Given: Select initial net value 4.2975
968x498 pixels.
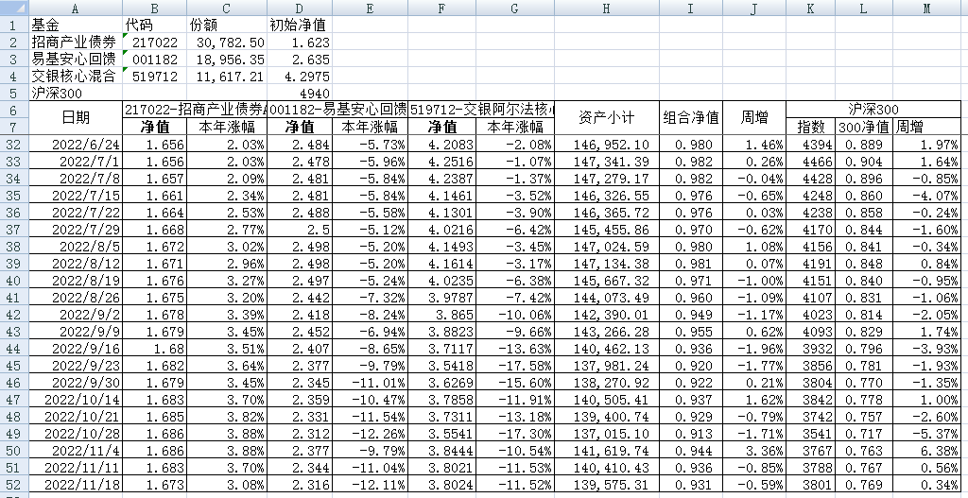Looking at the screenshot, I should click(x=300, y=77).
